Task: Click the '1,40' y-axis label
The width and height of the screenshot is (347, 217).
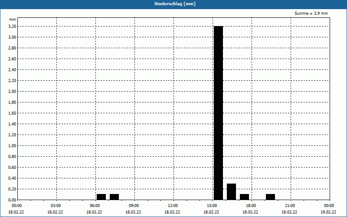Action: (12, 124)
